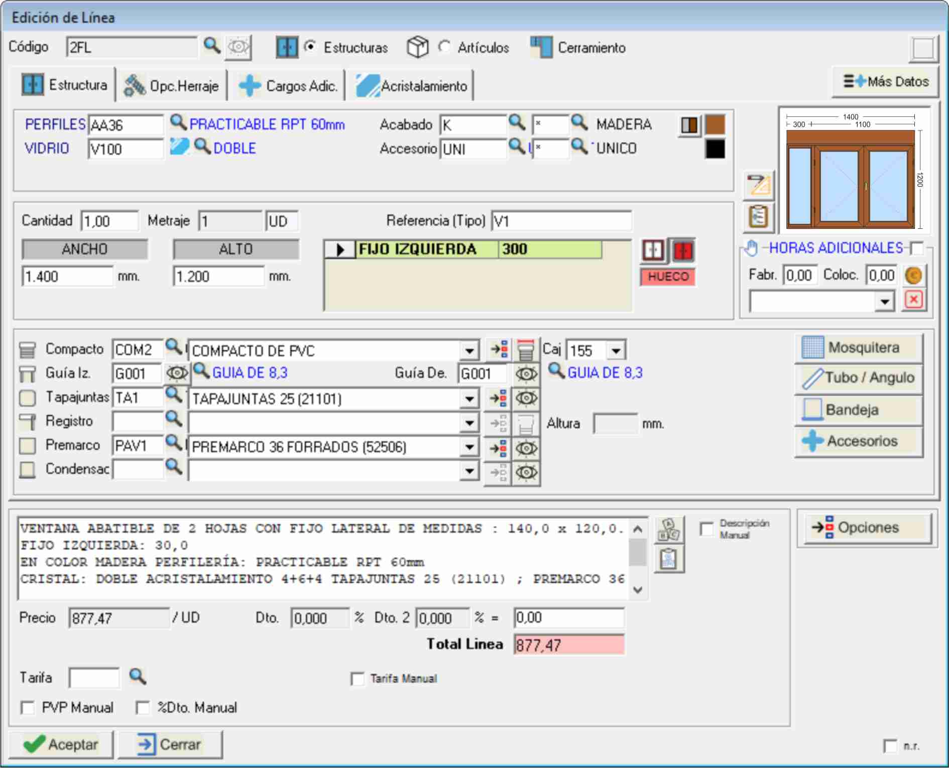Screen dimensions: 949x768
Task: Open Compacto options arrow-list icon
Action: 498,349
